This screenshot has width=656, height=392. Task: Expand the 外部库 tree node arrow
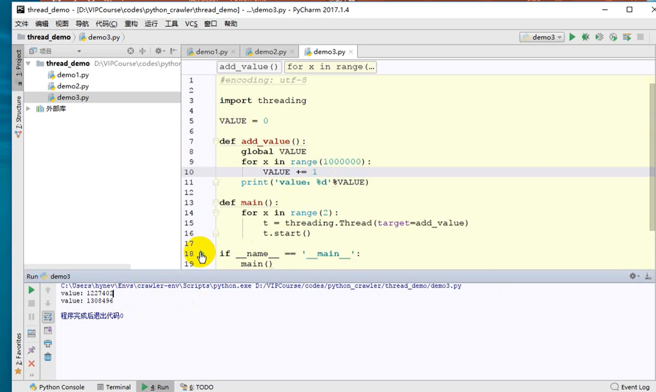click(x=28, y=109)
